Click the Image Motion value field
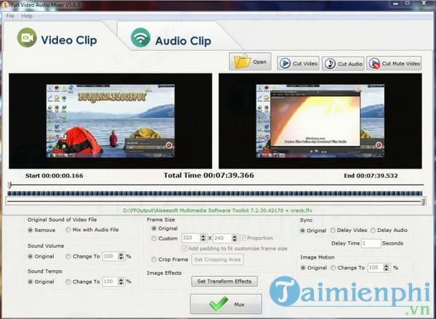The height and width of the screenshot is (319, 436). pyautogui.click(x=376, y=268)
